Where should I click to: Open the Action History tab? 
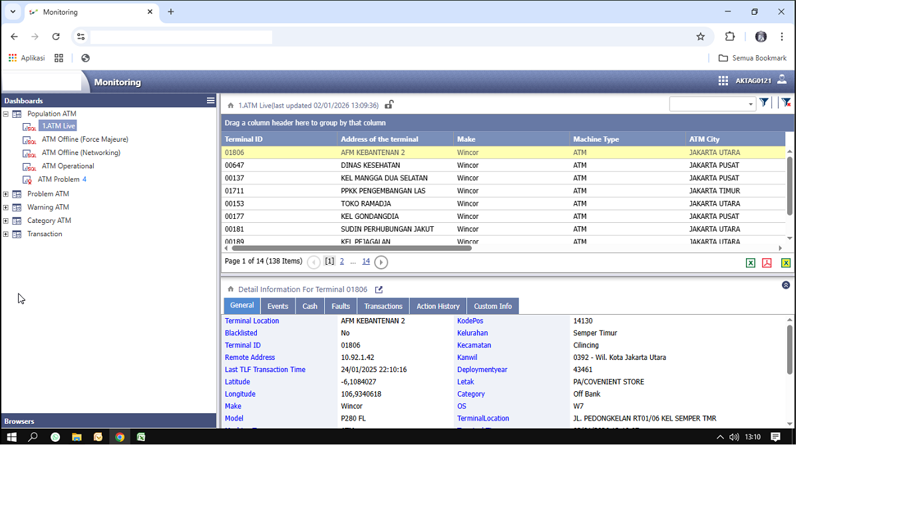coord(438,306)
